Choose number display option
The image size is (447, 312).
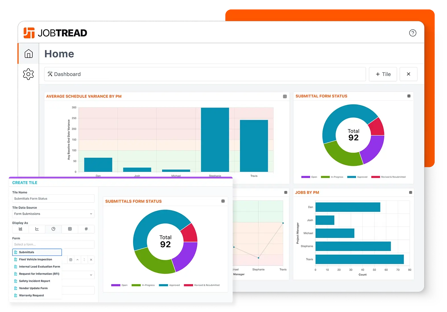[x=86, y=229]
